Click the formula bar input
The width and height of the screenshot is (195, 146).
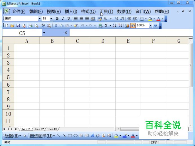pyautogui.click(x=131, y=33)
